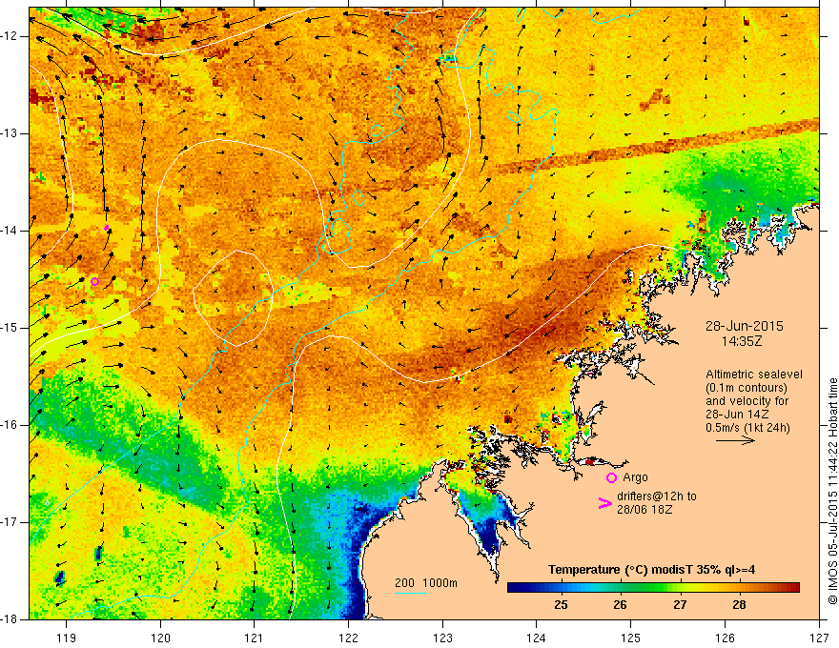Click the latitude axis label -12

pos(10,36)
